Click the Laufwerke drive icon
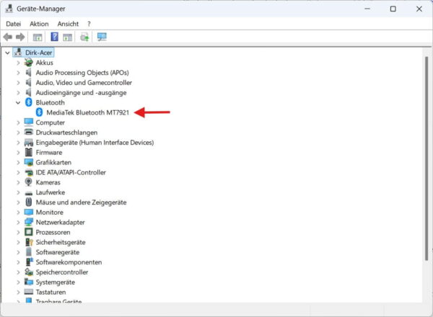This screenshot has width=433, height=317. coord(28,192)
